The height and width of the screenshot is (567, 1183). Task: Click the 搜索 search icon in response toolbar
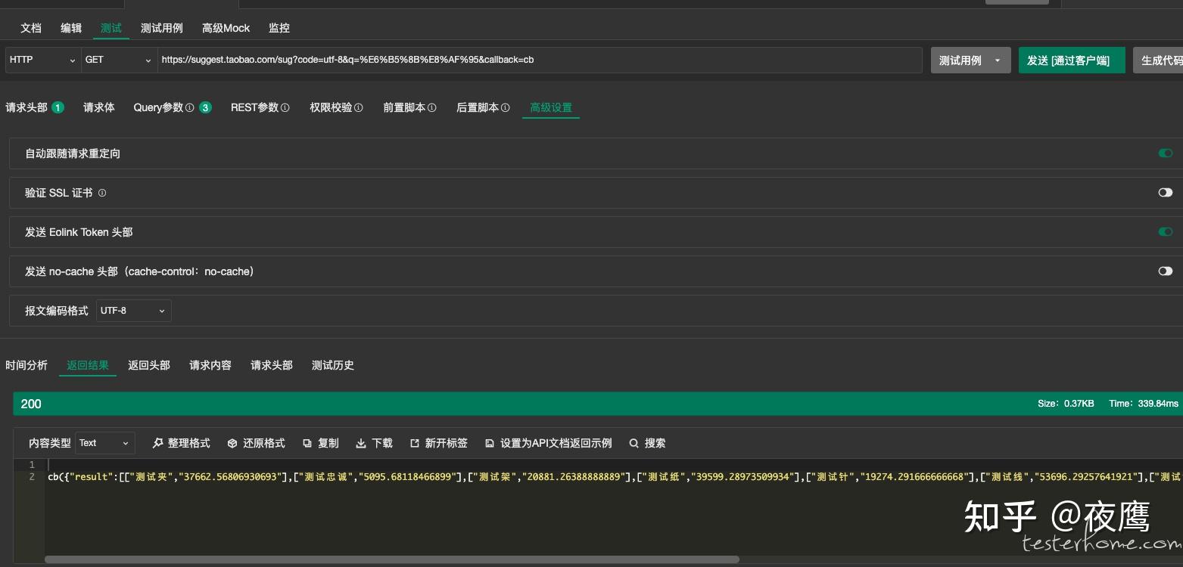pos(634,443)
